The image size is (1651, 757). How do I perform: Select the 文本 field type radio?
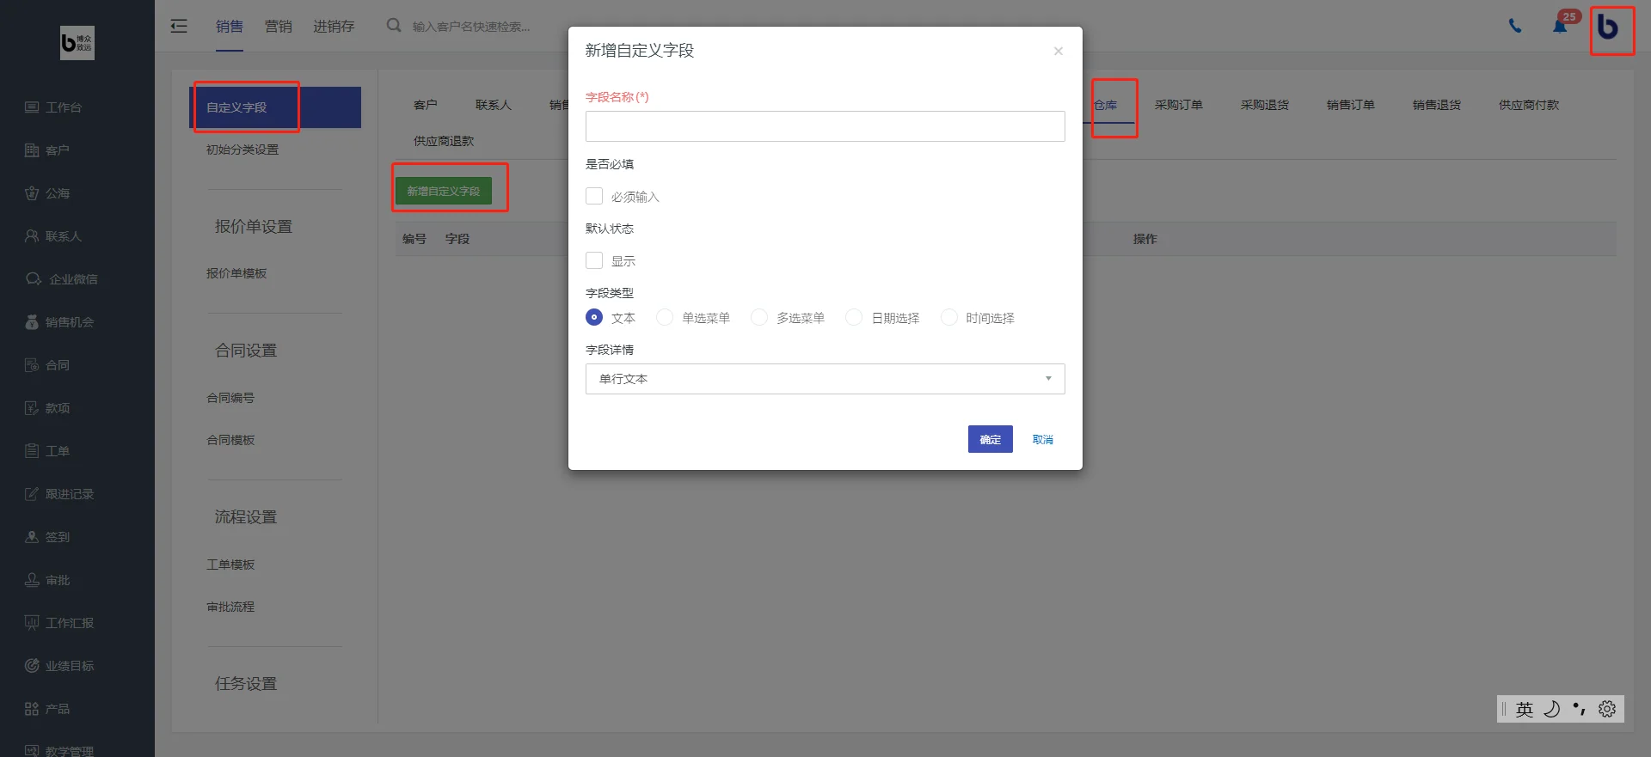pyautogui.click(x=594, y=317)
